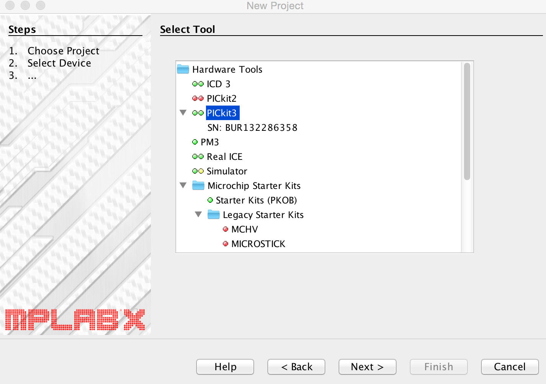The width and height of the screenshot is (546, 384).
Task: Select Real ICE tool
Action: [x=225, y=156]
